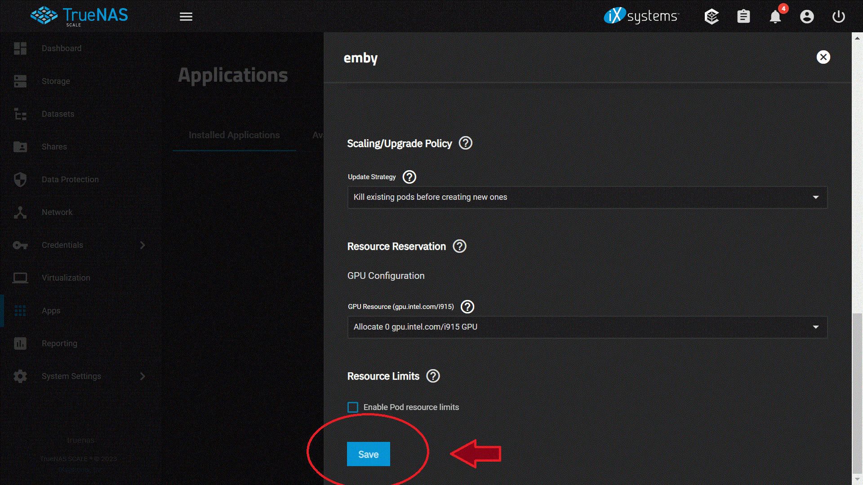Viewport: 863px width, 485px height.
Task: Click the TrueNAS SCALE logo
Action: tap(79, 16)
